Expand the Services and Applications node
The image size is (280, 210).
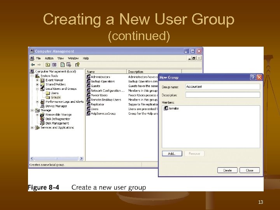coord(32,128)
